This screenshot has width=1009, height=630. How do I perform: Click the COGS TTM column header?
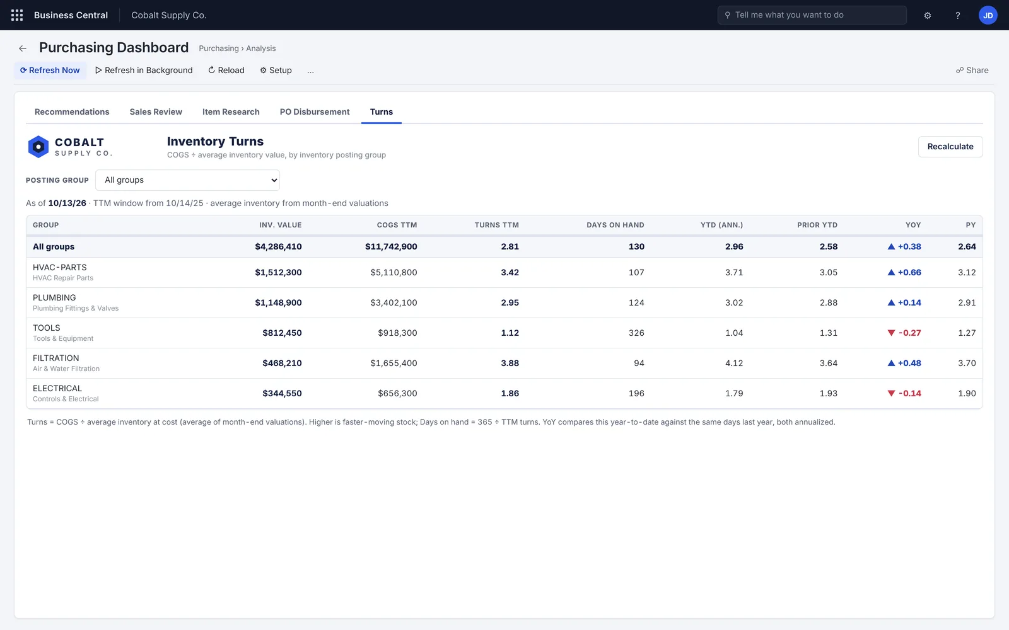tap(397, 225)
